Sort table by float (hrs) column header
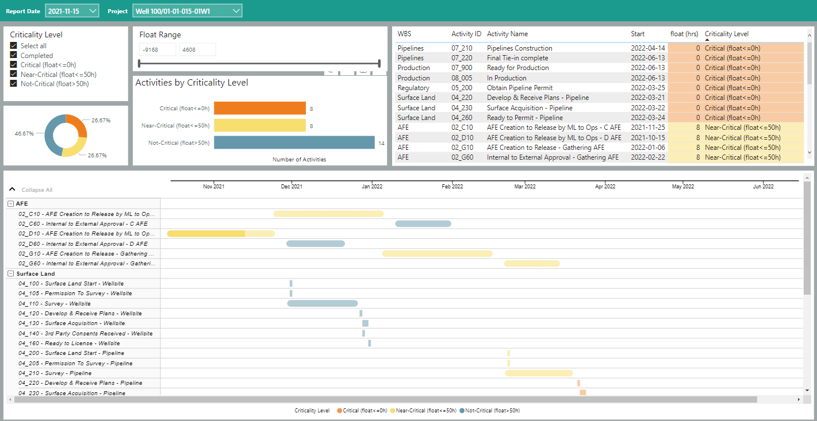The image size is (817, 421). tap(684, 34)
